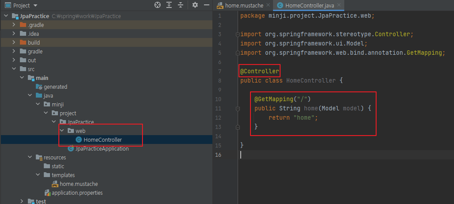Close the HomeController.java tab
Screen dimensions: 454x204
[x=339, y=5]
